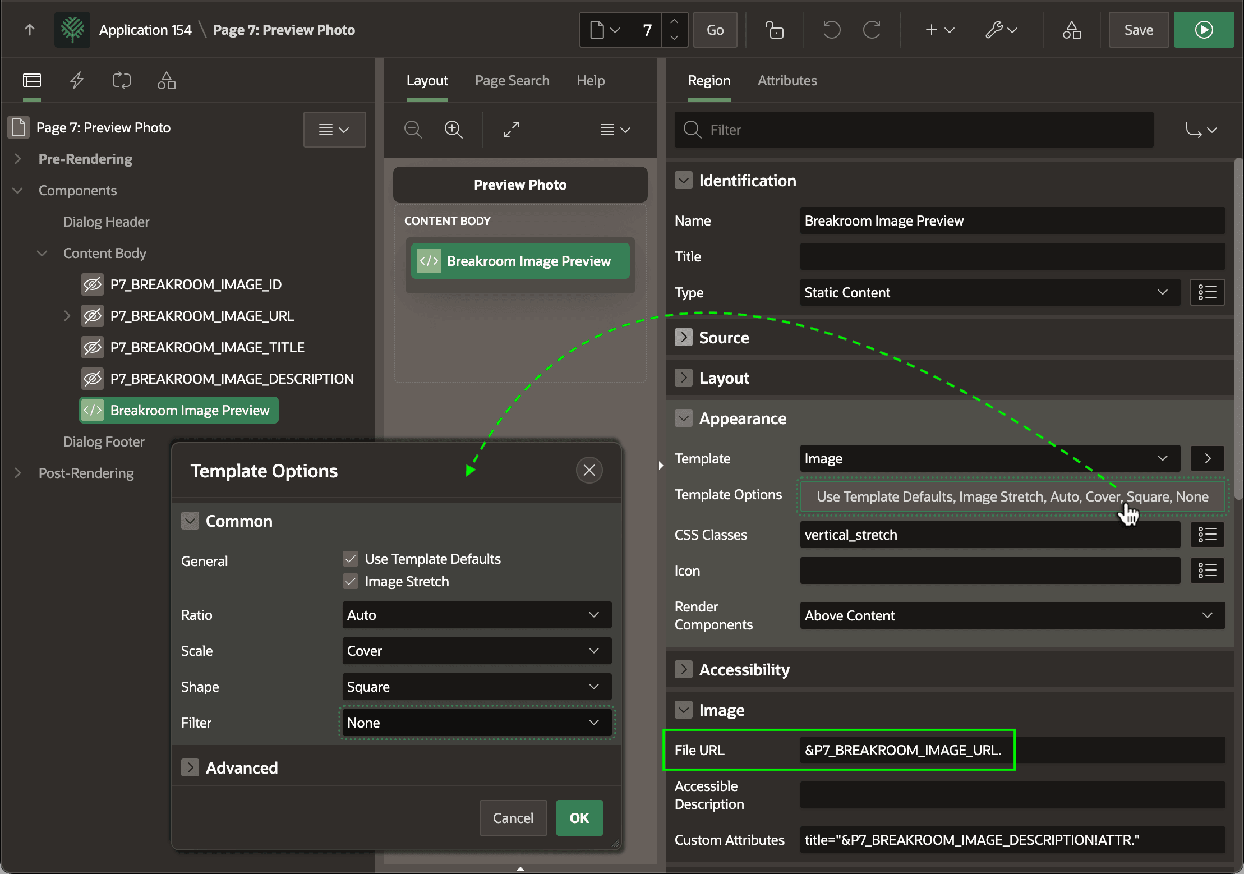Open the Help tab
The image size is (1244, 874).
pos(591,80)
